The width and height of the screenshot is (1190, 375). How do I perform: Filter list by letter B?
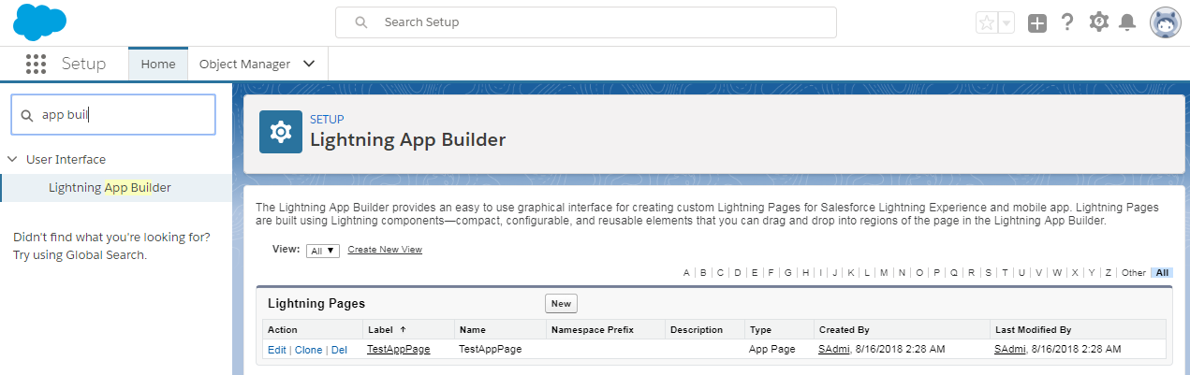703,273
